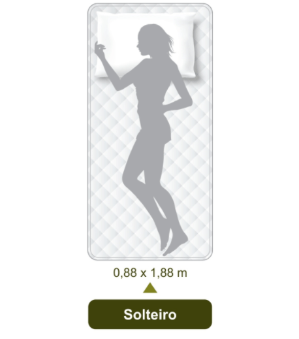Image resolution: width=299 pixels, height=339 pixels.
Task: Click the Solteiro button
Action: click(x=150, y=314)
